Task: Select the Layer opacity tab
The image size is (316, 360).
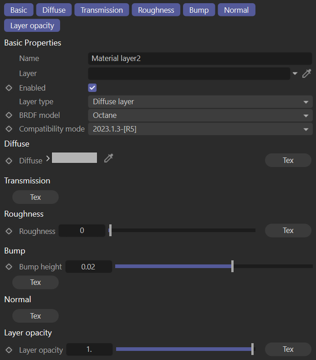Action: point(32,25)
